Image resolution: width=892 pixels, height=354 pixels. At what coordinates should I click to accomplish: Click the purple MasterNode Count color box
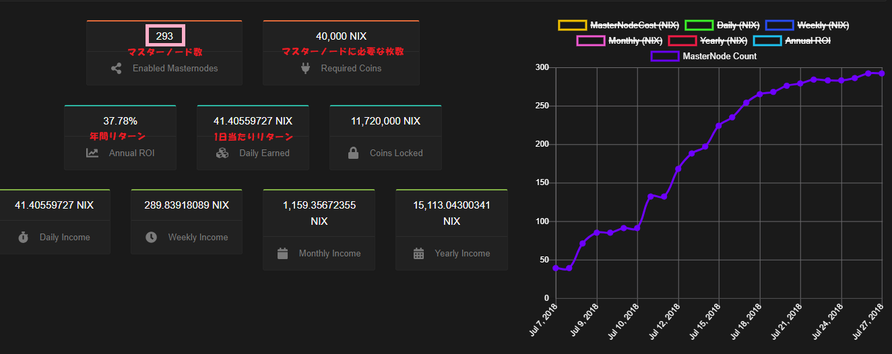click(x=664, y=57)
